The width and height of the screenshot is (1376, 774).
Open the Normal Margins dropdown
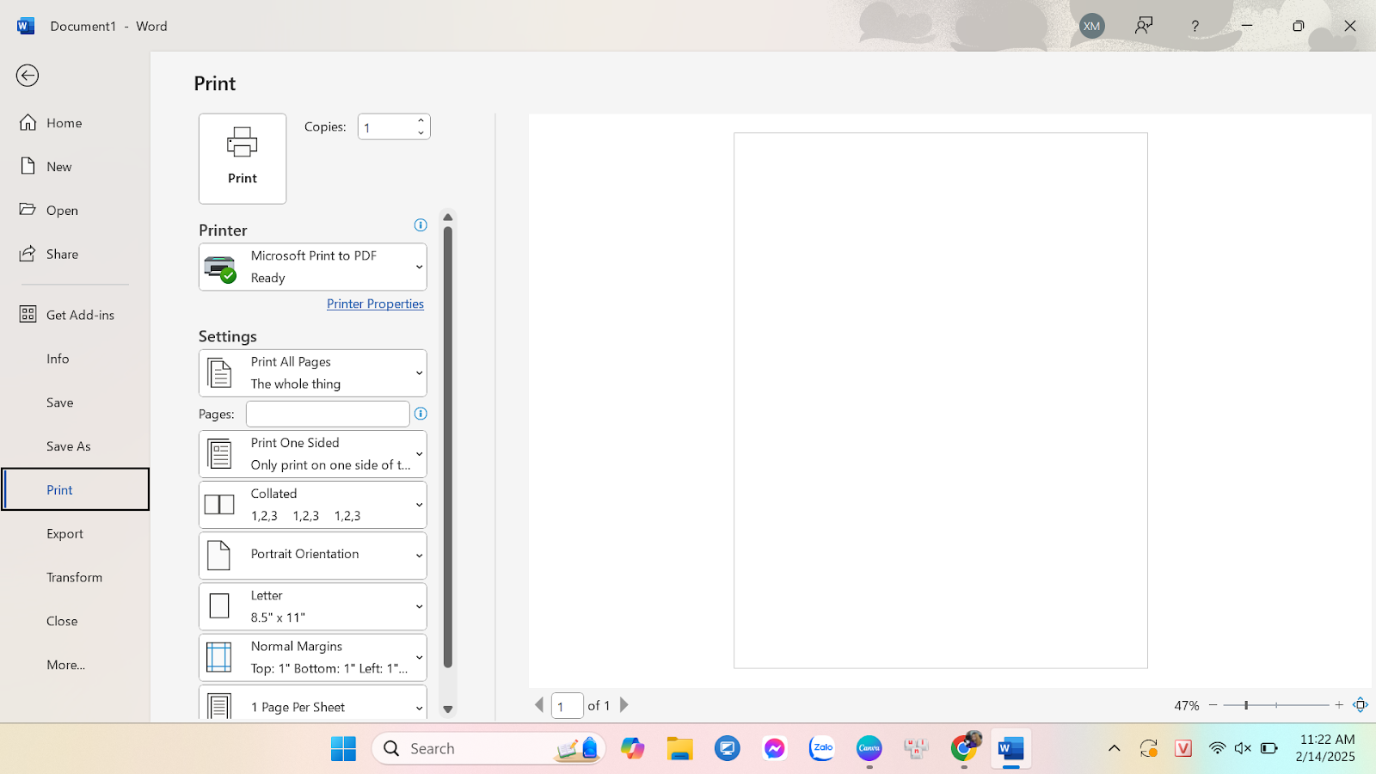pyautogui.click(x=313, y=657)
